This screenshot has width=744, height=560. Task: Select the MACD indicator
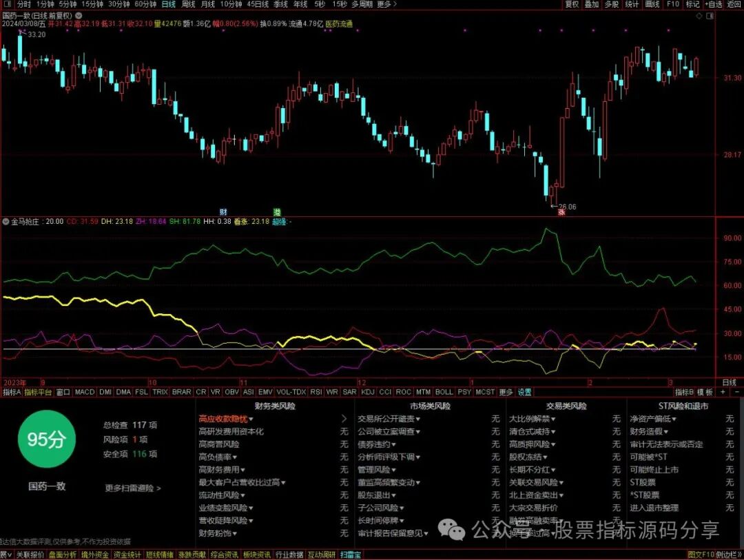click(x=85, y=392)
